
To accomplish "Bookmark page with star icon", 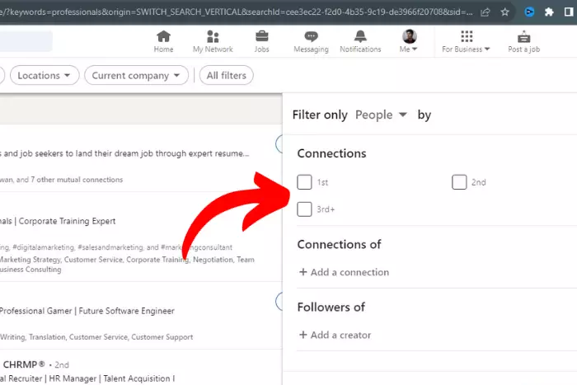I will (x=504, y=12).
